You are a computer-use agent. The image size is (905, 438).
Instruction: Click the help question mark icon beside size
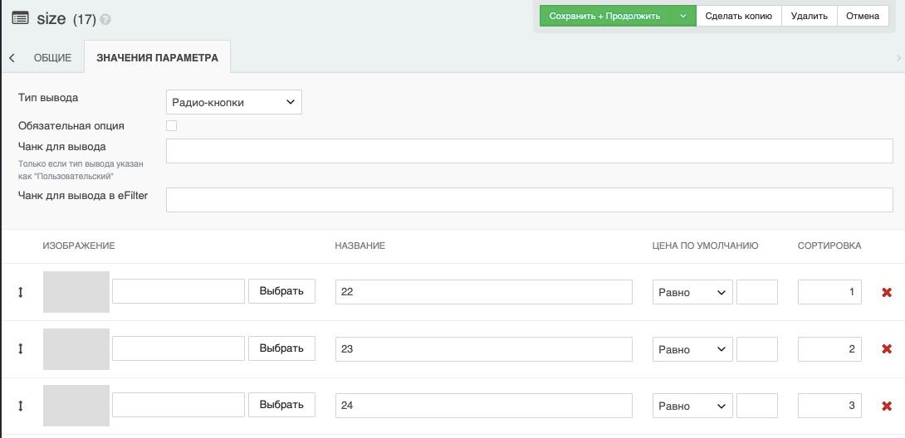[105, 20]
